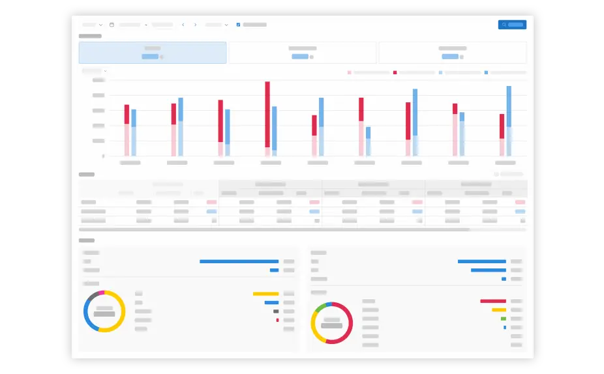604x374 pixels.
Task: Click the yellow-blue donut chart on the left
Action: 104,311
